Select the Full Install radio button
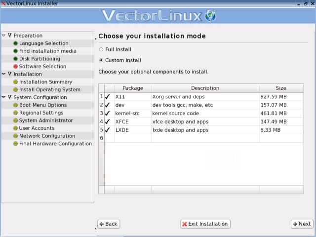The height and width of the screenshot is (237, 316). point(101,49)
